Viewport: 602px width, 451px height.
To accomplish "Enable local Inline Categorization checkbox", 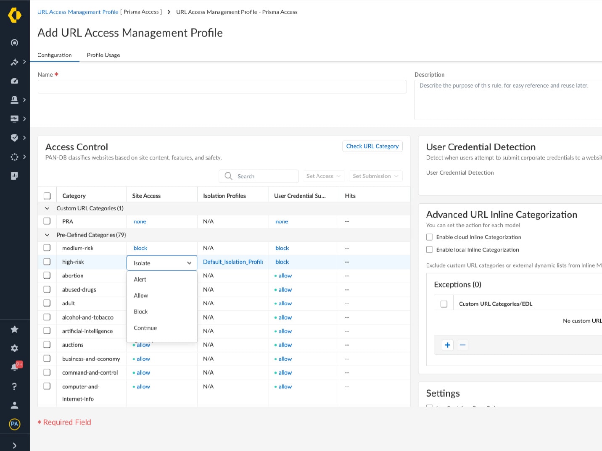I will click(429, 250).
